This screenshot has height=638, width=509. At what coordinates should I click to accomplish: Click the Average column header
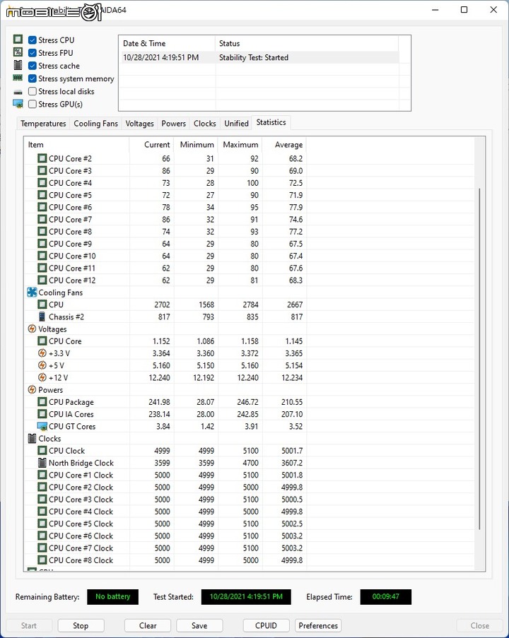click(284, 144)
